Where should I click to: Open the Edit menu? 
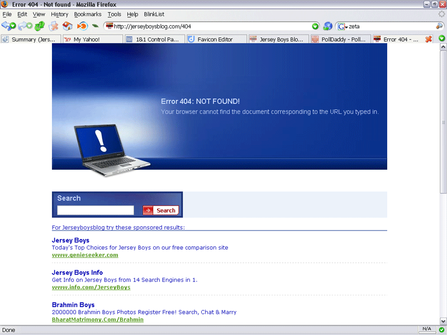click(22, 15)
